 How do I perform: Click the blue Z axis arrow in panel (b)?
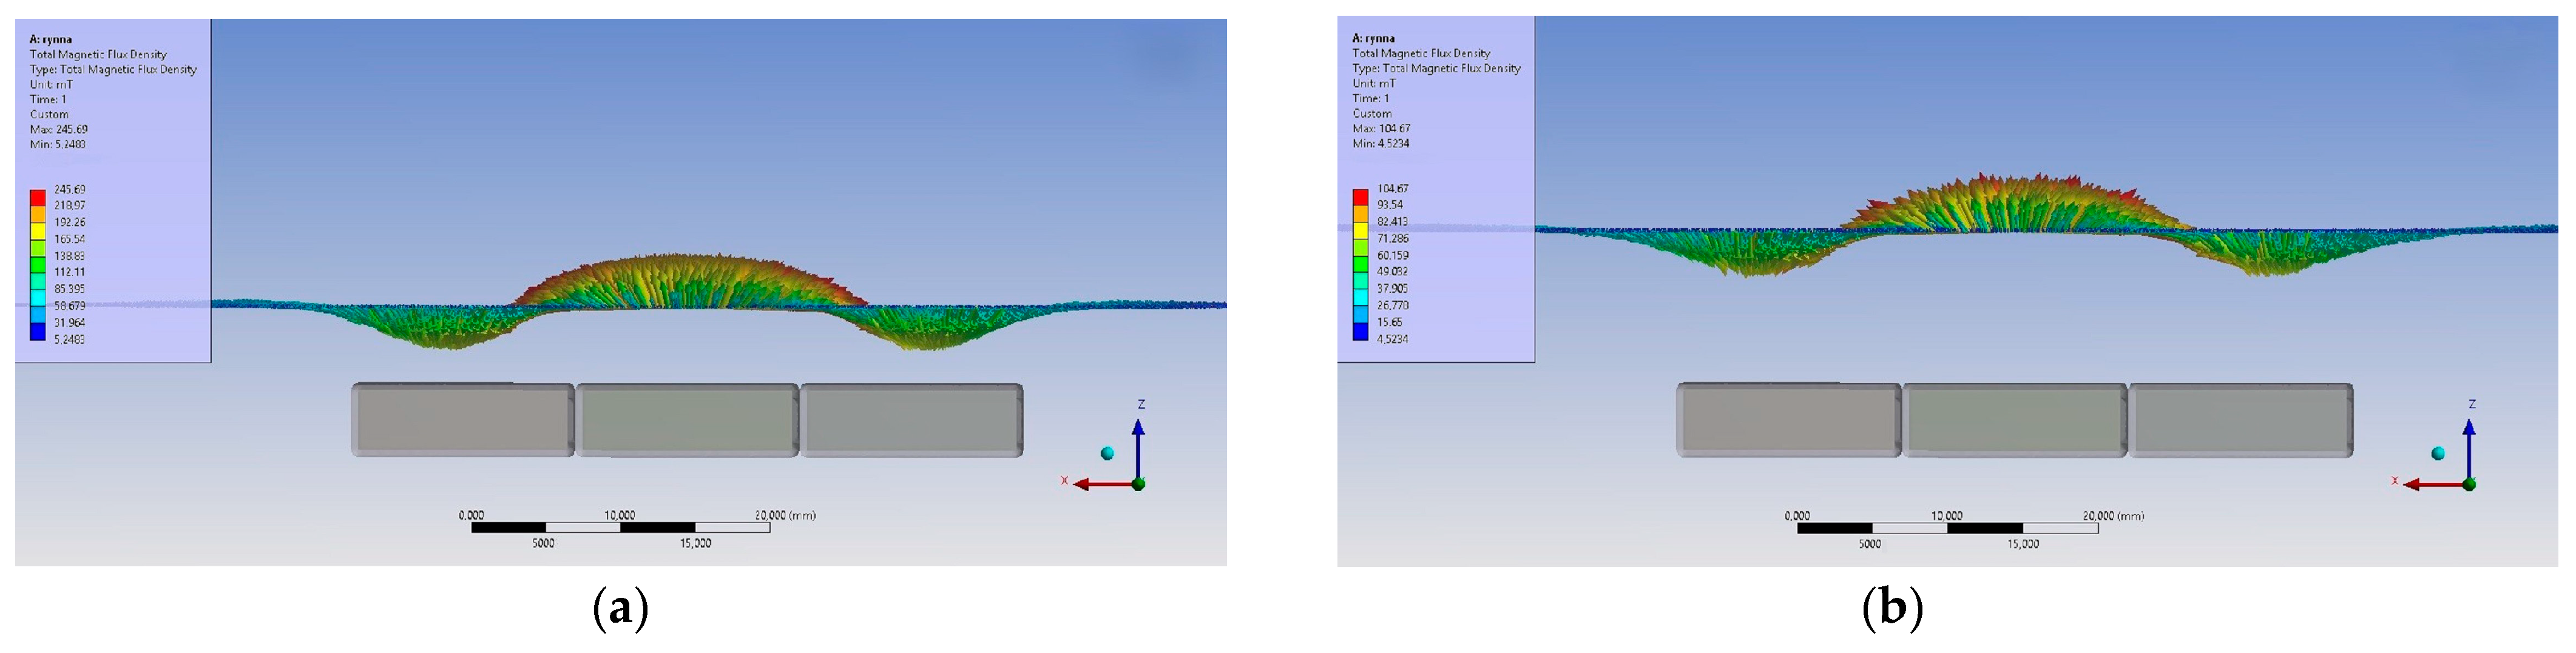[2469, 449]
